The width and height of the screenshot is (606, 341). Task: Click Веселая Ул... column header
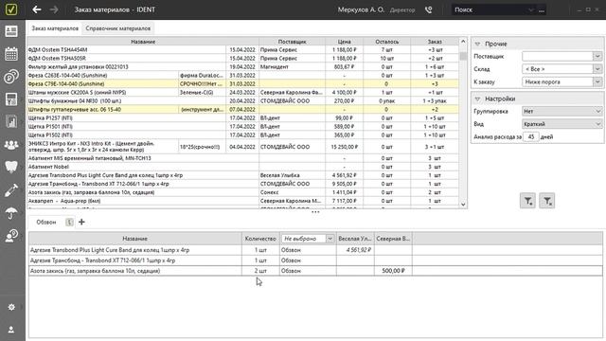pos(355,239)
